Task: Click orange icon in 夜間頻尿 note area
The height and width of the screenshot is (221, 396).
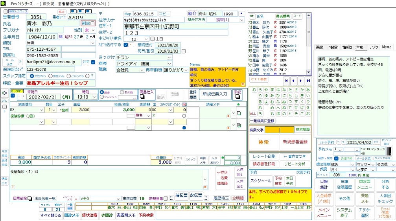Action: [x=205, y=187]
